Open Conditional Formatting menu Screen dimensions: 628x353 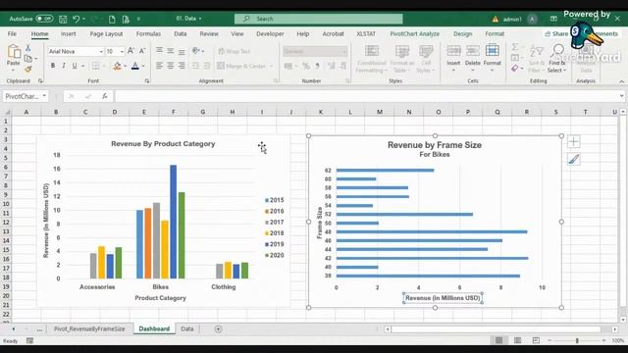click(x=372, y=59)
